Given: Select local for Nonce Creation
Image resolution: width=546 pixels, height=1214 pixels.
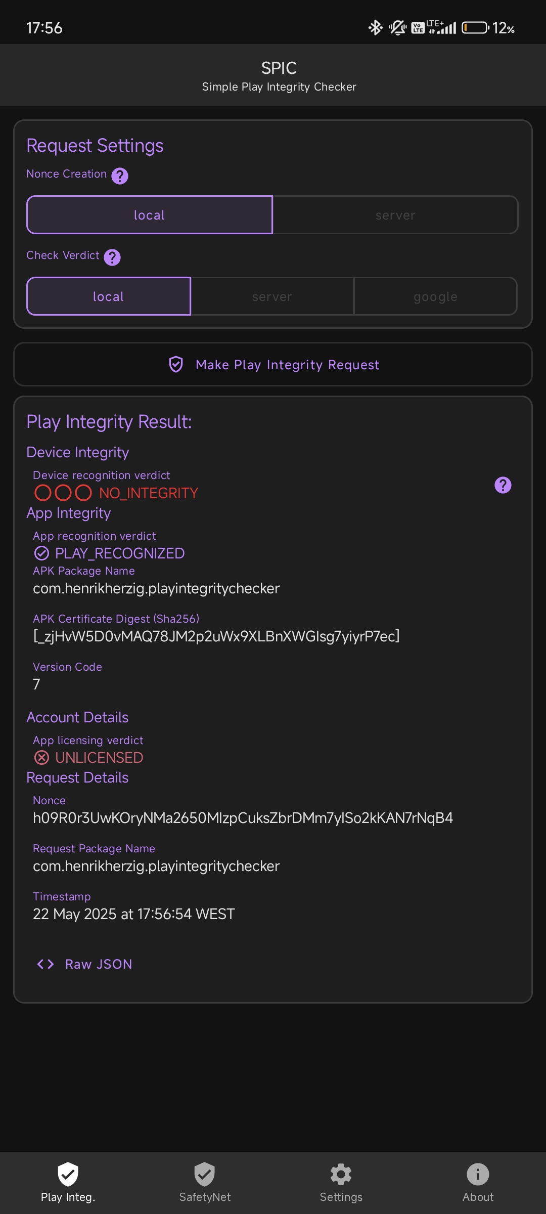Looking at the screenshot, I should [x=150, y=215].
